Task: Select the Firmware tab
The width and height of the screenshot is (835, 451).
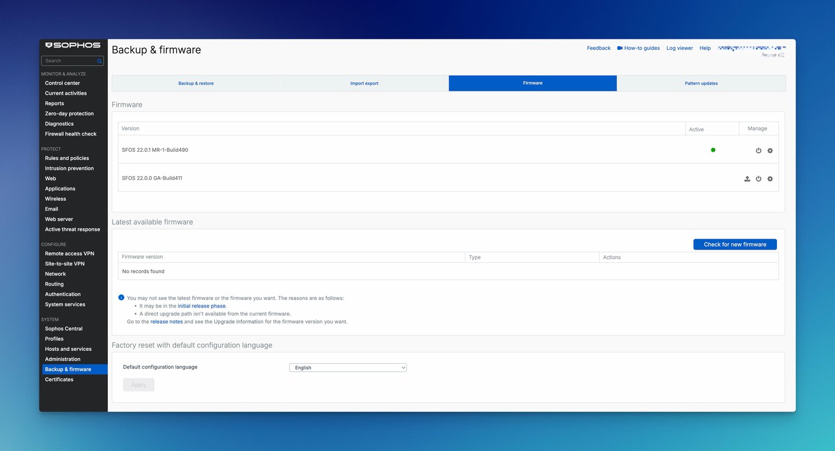Action: point(533,83)
